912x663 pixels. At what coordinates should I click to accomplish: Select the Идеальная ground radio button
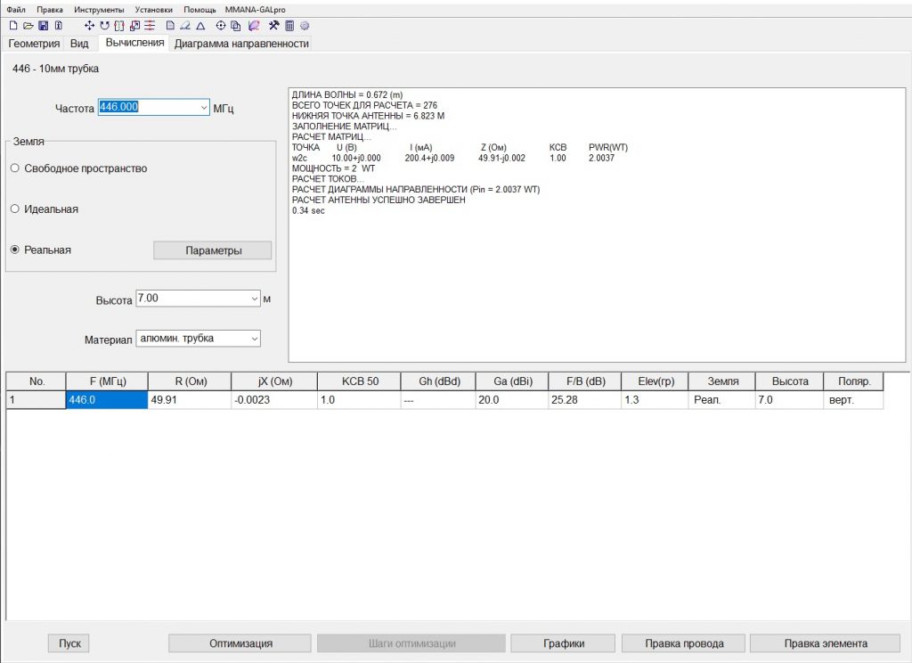15,209
